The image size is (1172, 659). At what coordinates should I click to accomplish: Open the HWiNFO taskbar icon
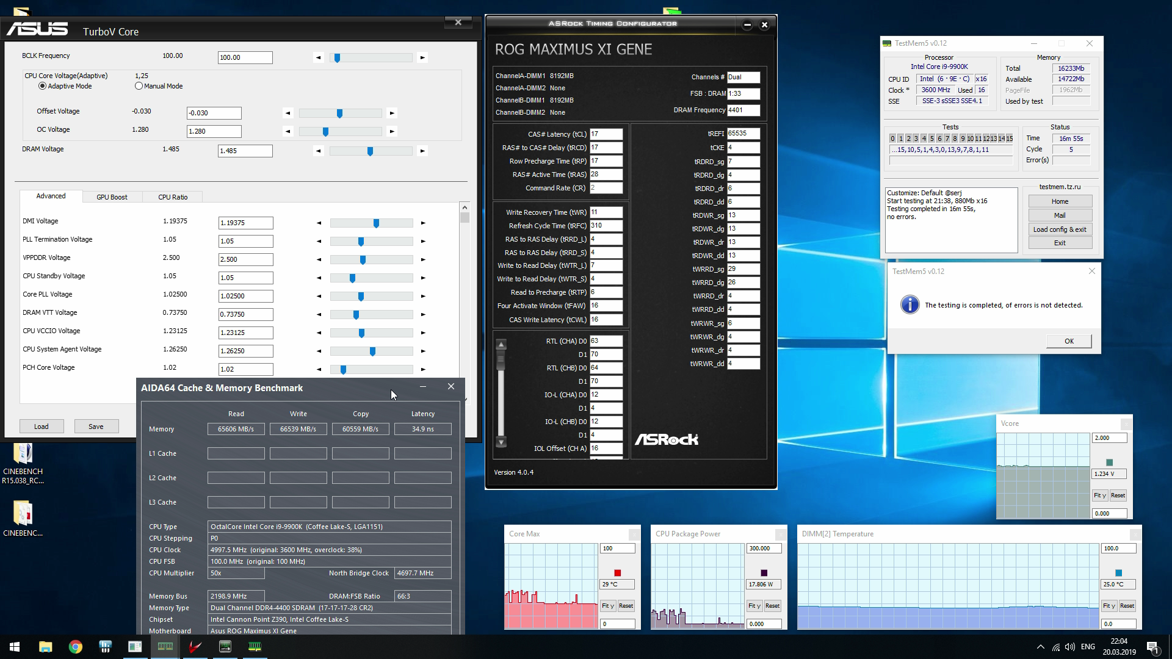pos(105,647)
